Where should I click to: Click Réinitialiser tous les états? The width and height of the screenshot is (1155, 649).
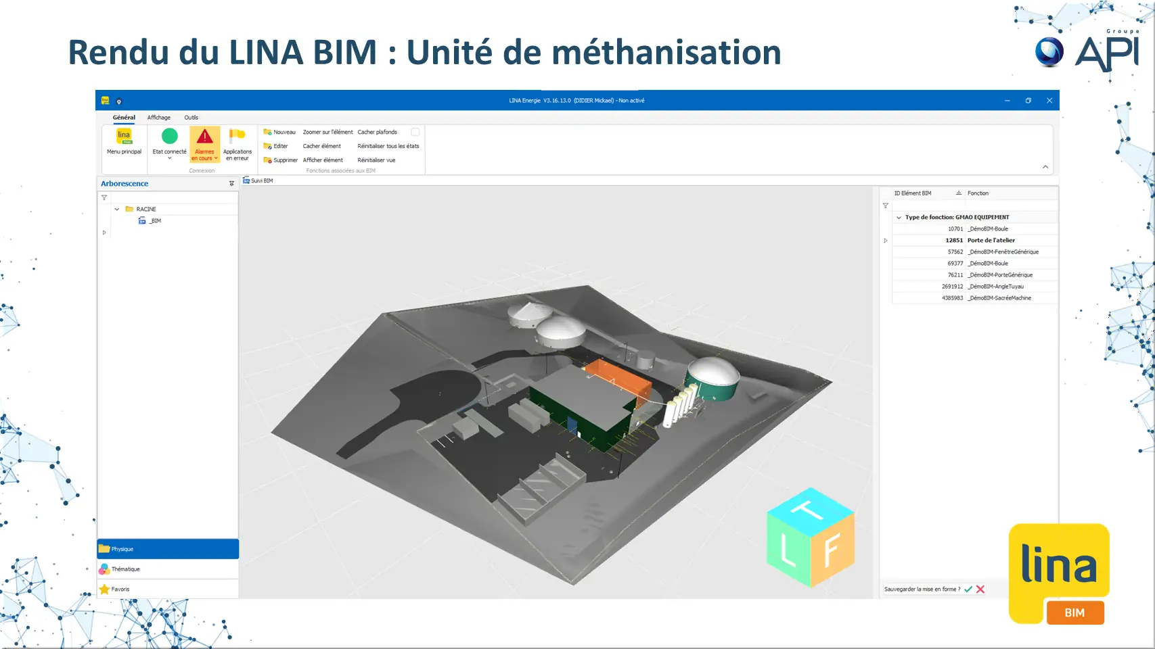(x=388, y=146)
